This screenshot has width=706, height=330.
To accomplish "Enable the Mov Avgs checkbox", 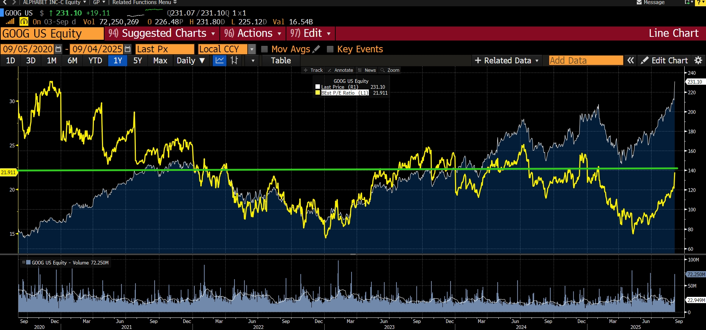I will 264,49.
